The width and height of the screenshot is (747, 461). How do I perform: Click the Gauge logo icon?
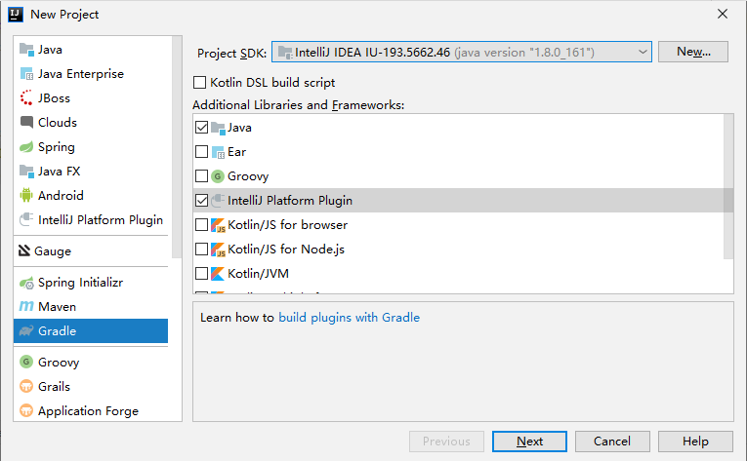(x=24, y=250)
